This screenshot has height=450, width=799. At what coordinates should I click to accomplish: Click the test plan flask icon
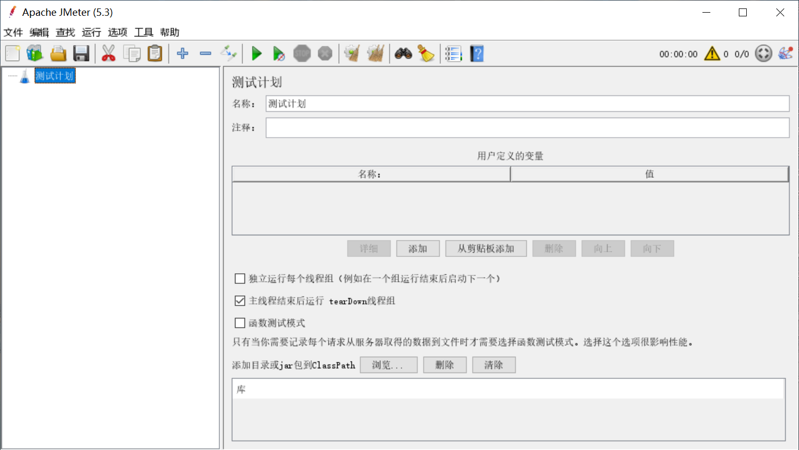tap(24, 76)
